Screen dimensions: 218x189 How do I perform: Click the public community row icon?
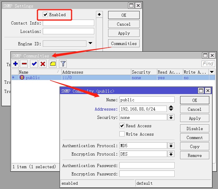[x=22, y=78]
